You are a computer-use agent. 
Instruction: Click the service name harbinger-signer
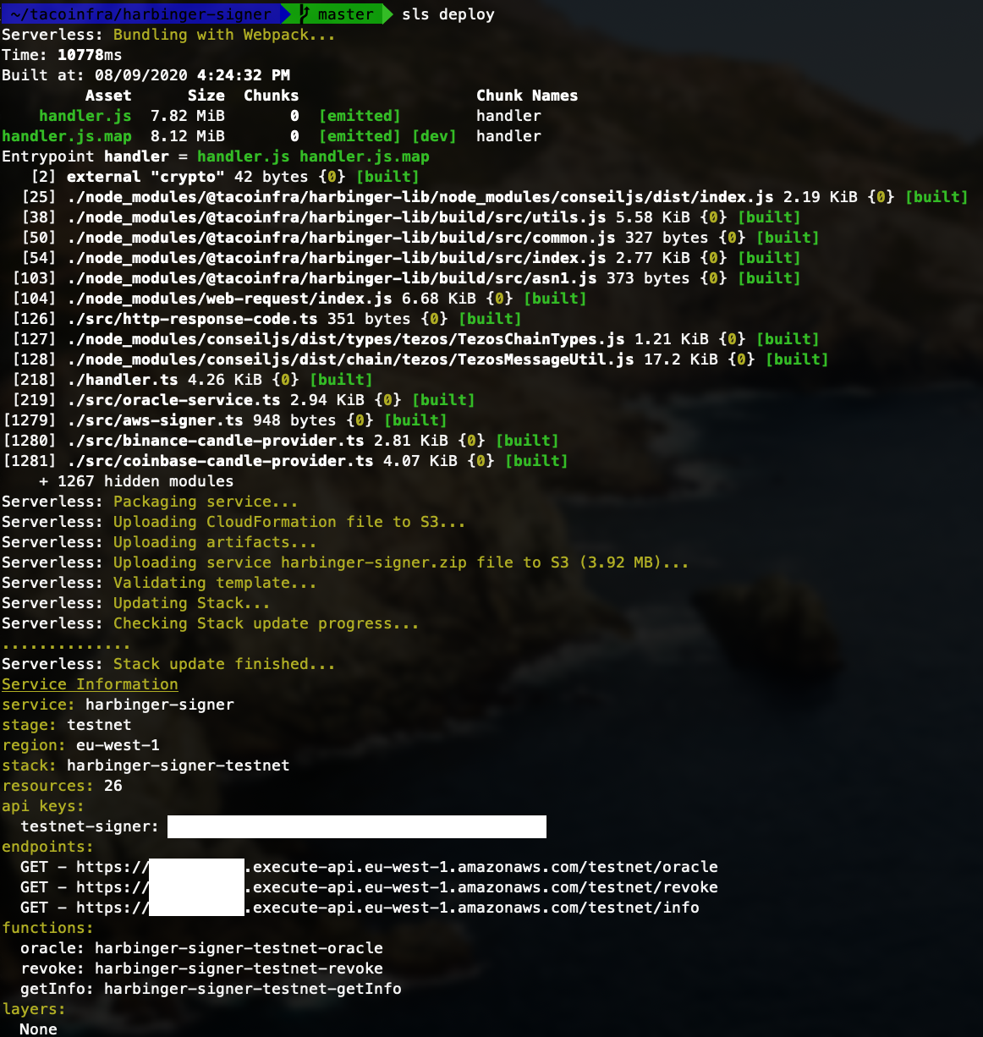coord(160,705)
